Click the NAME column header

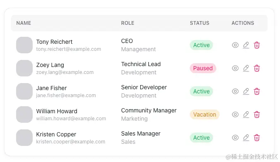tap(24, 23)
